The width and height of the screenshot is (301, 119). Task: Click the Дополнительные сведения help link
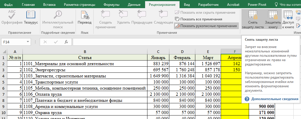[275, 99]
